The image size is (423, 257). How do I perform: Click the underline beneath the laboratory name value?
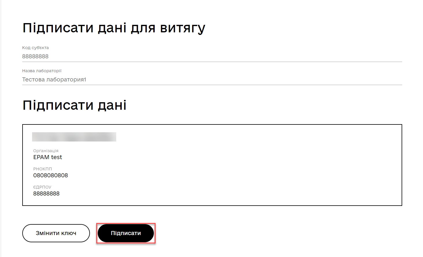click(x=212, y=85)
